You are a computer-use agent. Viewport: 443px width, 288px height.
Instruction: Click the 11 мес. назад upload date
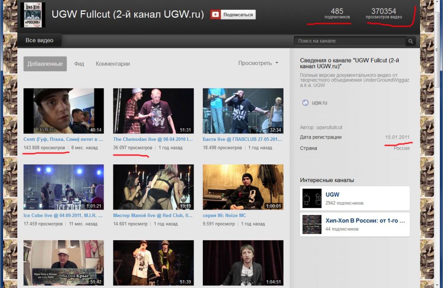click(83, 224)
